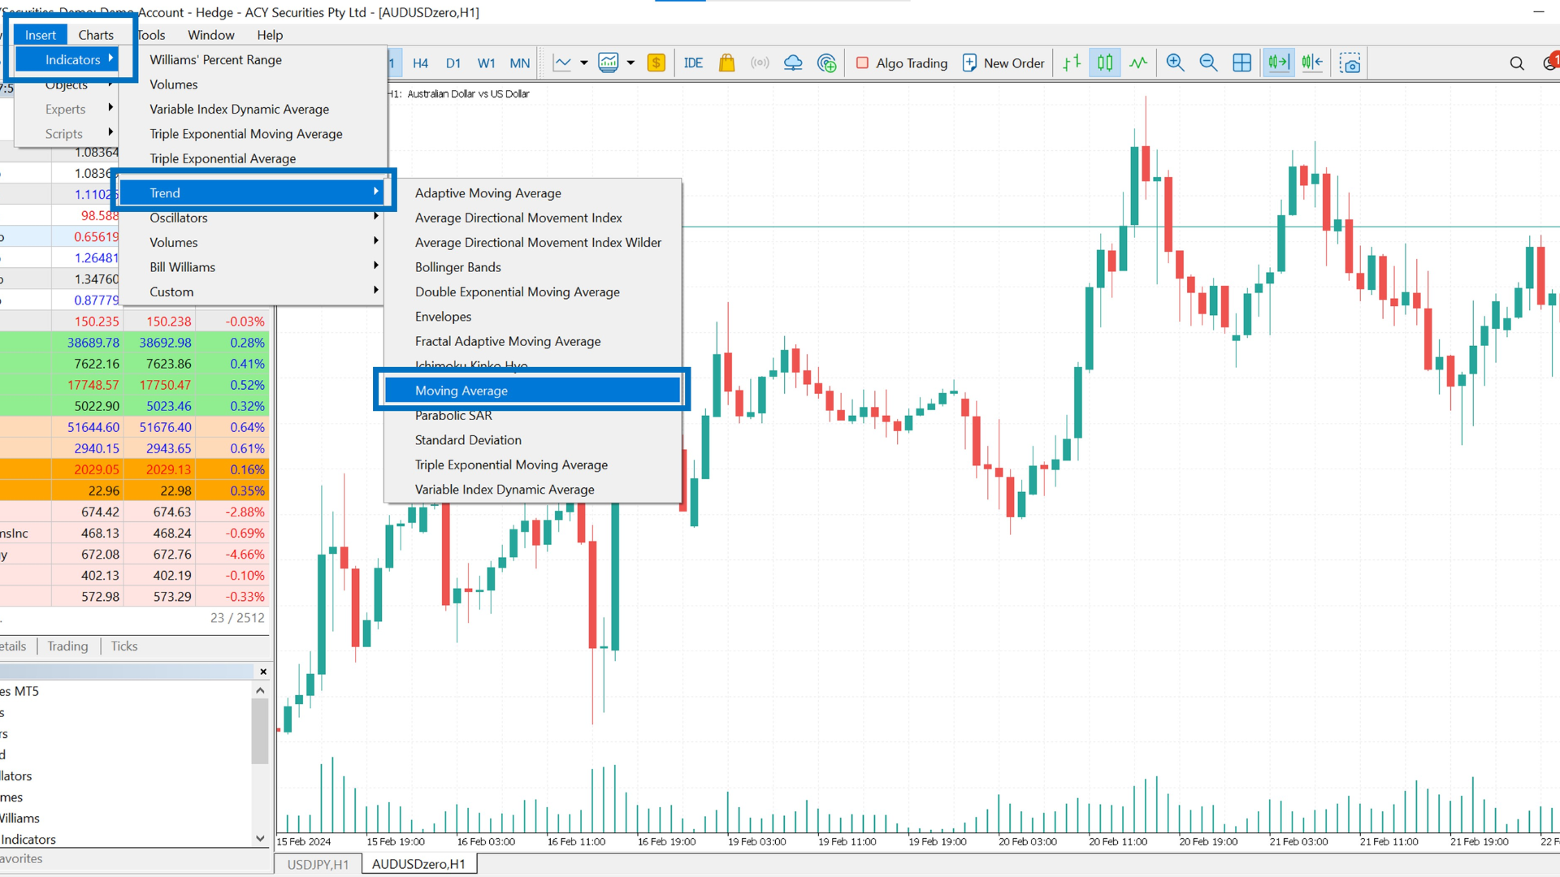Switch to USDJPY,H1 chart tab
The height and width of the screenshot is (877, 1560).
(318, 865)
